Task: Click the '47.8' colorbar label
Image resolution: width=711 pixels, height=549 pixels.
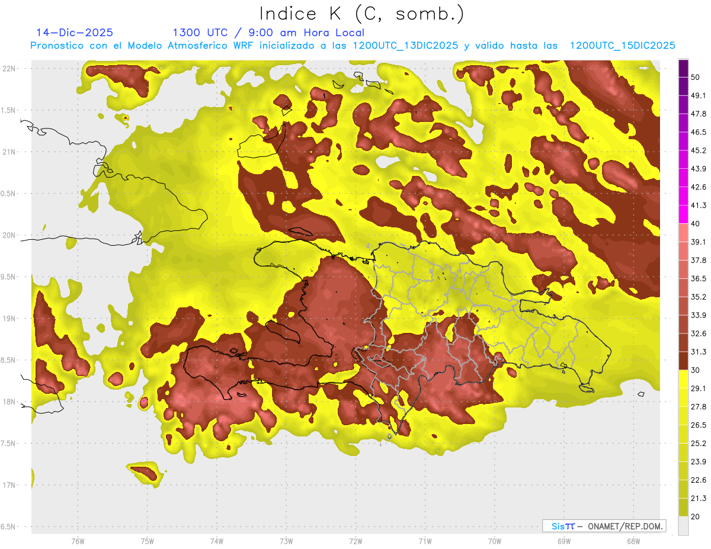Action: pyautogui.click(x=699, y=114)
